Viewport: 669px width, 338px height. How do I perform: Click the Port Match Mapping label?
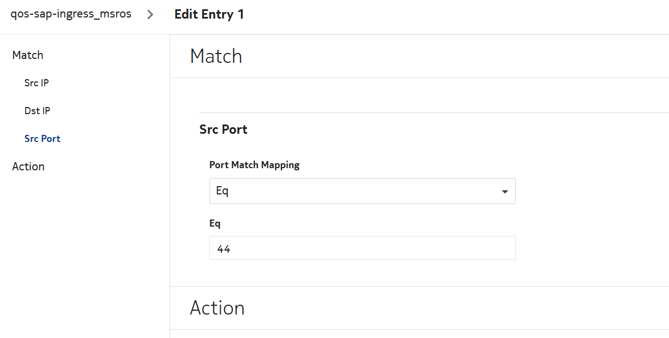click(x=254, y=165)
